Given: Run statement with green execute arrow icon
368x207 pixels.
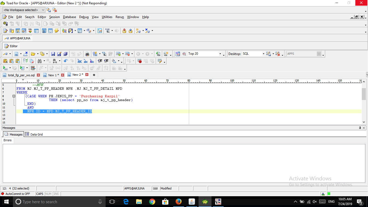Looking at the screenshot, I should tap(5, 68).
